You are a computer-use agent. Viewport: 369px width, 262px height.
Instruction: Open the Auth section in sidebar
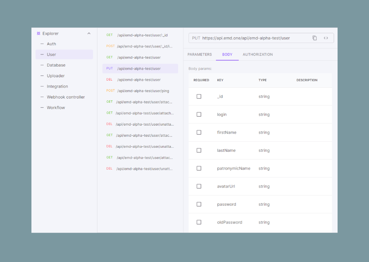coord(52,44)
